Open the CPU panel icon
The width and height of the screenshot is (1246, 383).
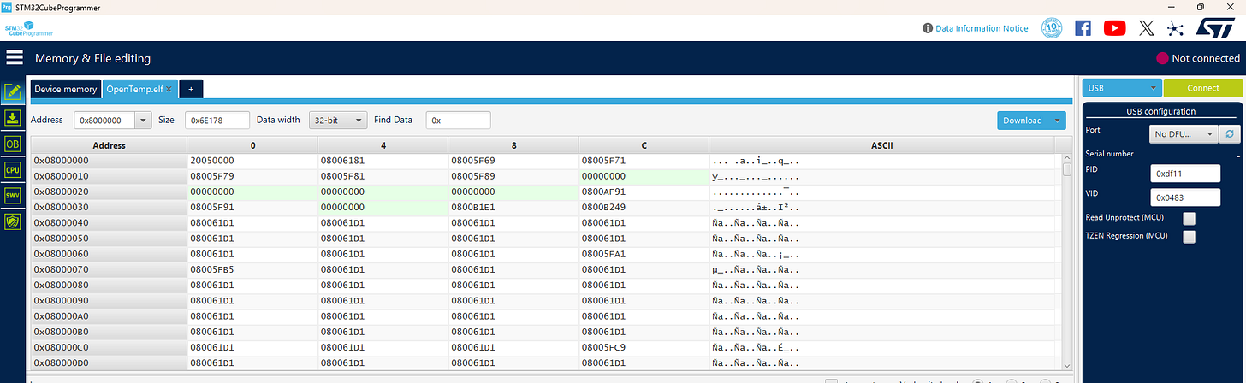tap(13, 169)
